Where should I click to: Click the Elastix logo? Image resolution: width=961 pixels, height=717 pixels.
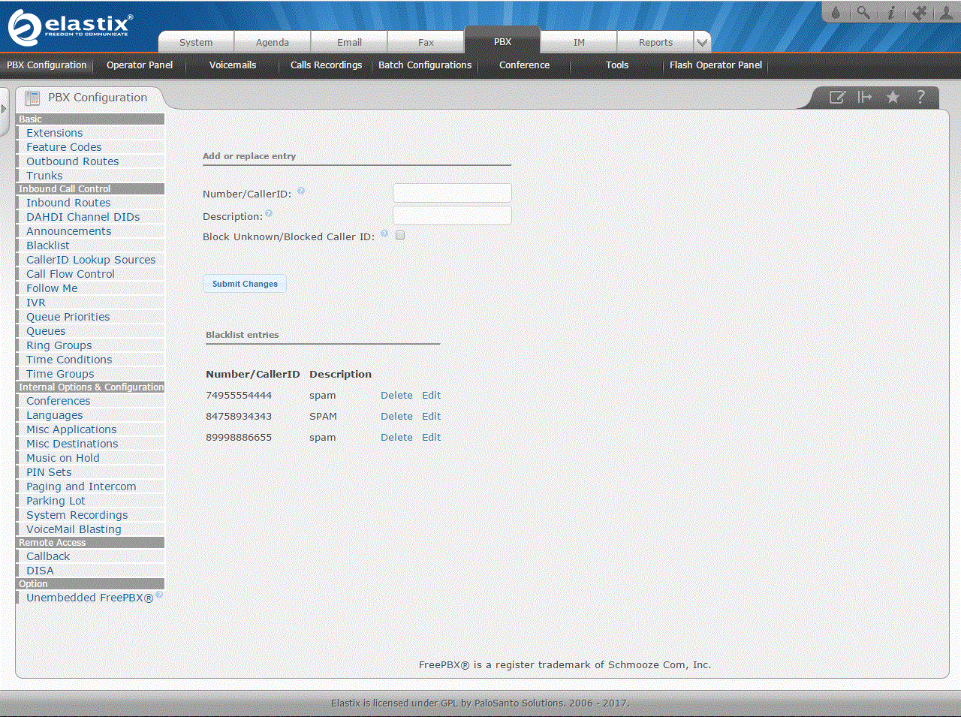coord(69,27)
